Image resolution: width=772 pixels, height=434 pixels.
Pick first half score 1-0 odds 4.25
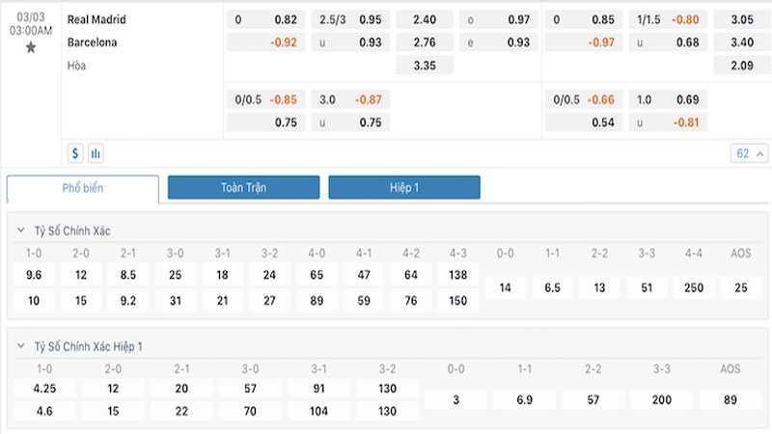44,389
